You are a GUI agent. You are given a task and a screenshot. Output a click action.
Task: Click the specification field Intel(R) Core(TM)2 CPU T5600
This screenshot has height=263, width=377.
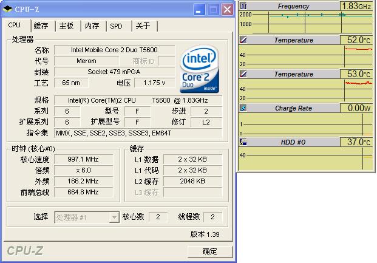pyautogui.click(x=138, y=100)
